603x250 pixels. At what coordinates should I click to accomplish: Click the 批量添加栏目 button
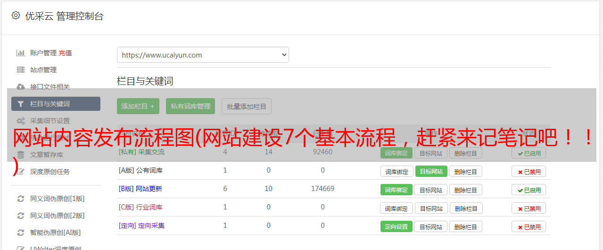click(247, 106)
